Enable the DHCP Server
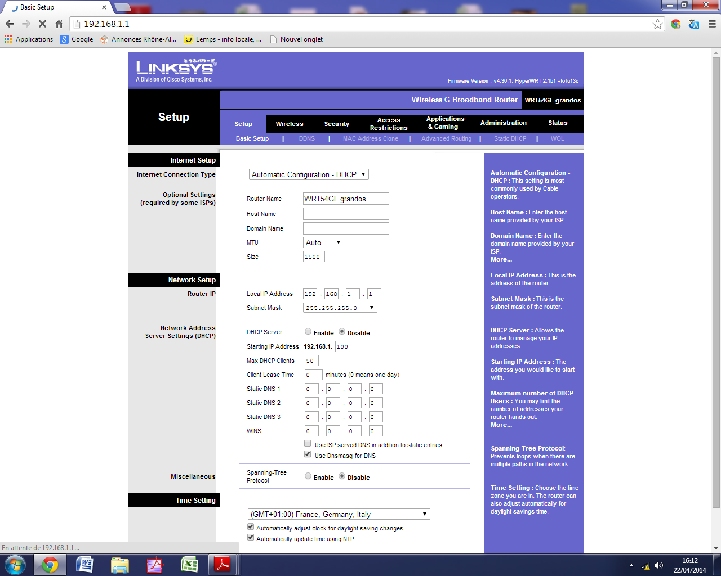The width and height of the screenshot is (721, 576). 308,332
